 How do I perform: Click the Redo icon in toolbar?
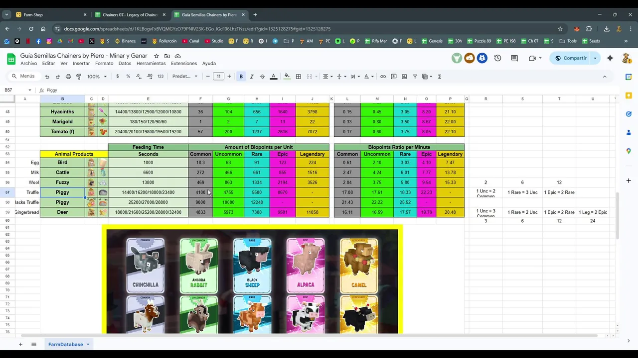coord(57,77)
